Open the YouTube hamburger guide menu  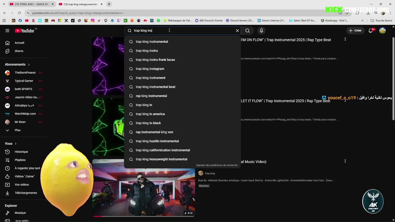(x=7, y=31)
